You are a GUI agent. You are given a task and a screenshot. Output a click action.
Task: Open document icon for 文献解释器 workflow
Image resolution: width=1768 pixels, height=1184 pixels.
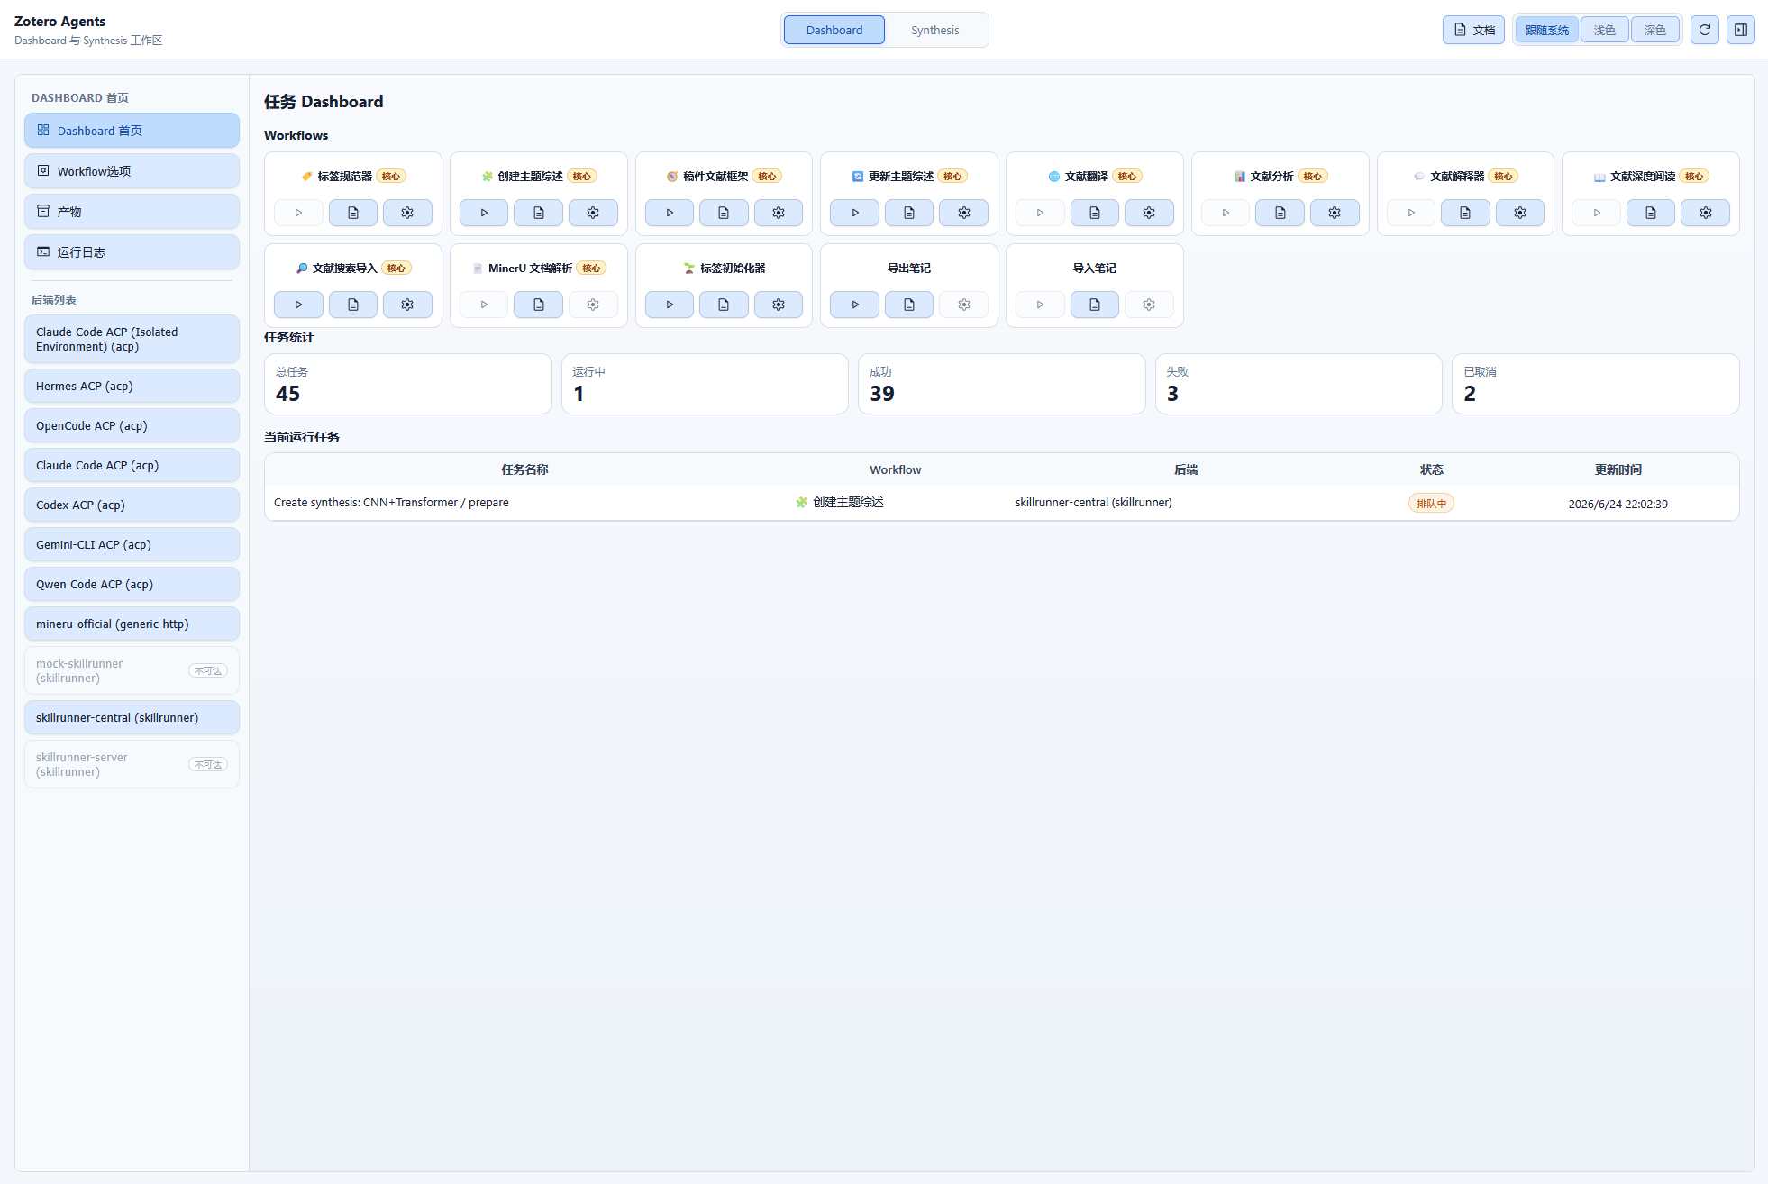click(1465, 213)
